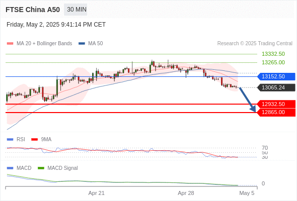This screenshot has height=201, width=297.
Task: Click the 13332.50 resistance level label
Action: 273,54
